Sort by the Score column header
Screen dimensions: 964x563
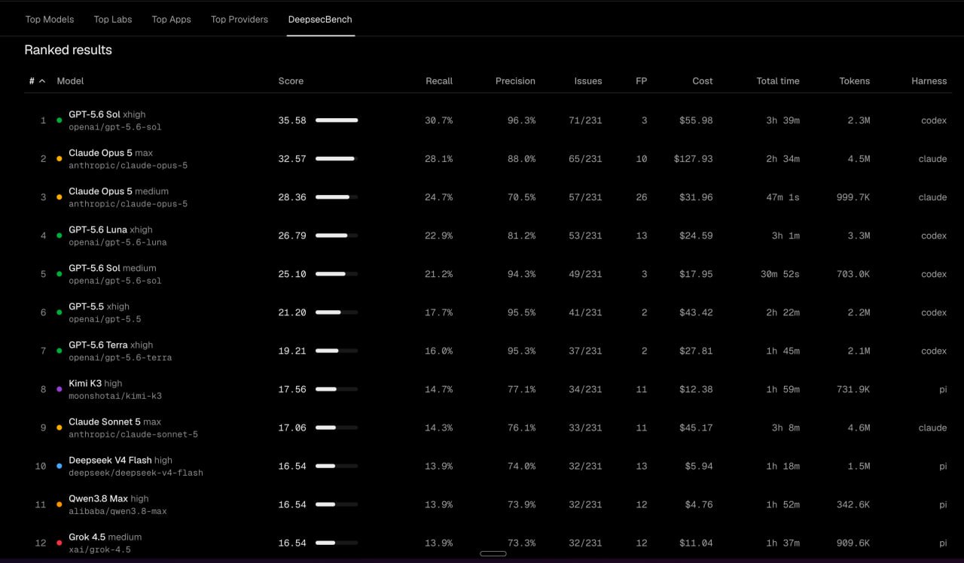pyautogui.click(x=291, y=81)
